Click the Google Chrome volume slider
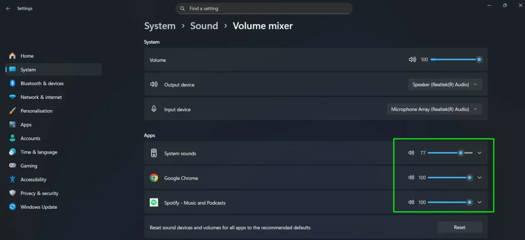The image size is (525, 240). (450, 178)
